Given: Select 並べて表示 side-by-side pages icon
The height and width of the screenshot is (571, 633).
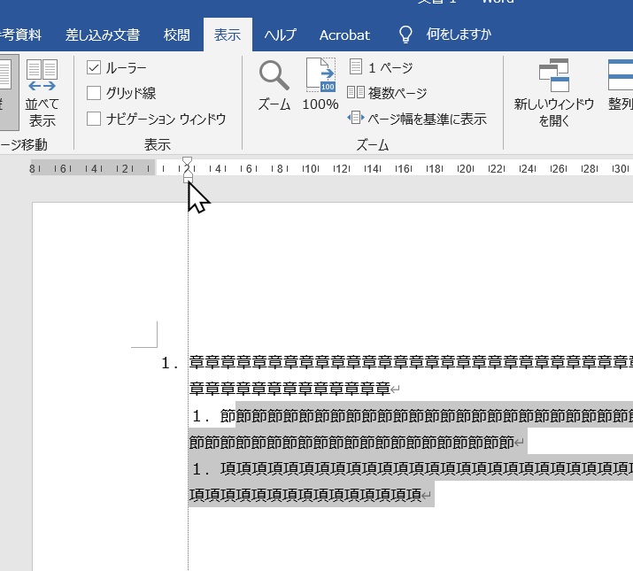Looking at the screenshot, I should (x=42, y=74).
